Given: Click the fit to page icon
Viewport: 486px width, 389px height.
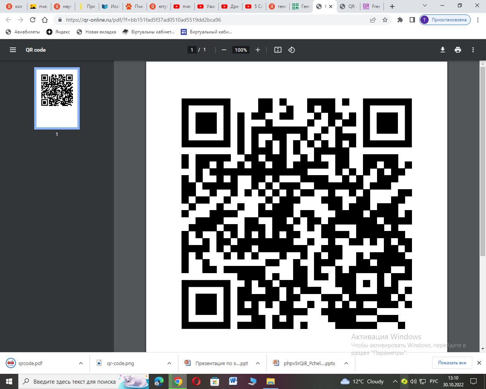Looking at the screenshot, I should [x=278, y=50].
